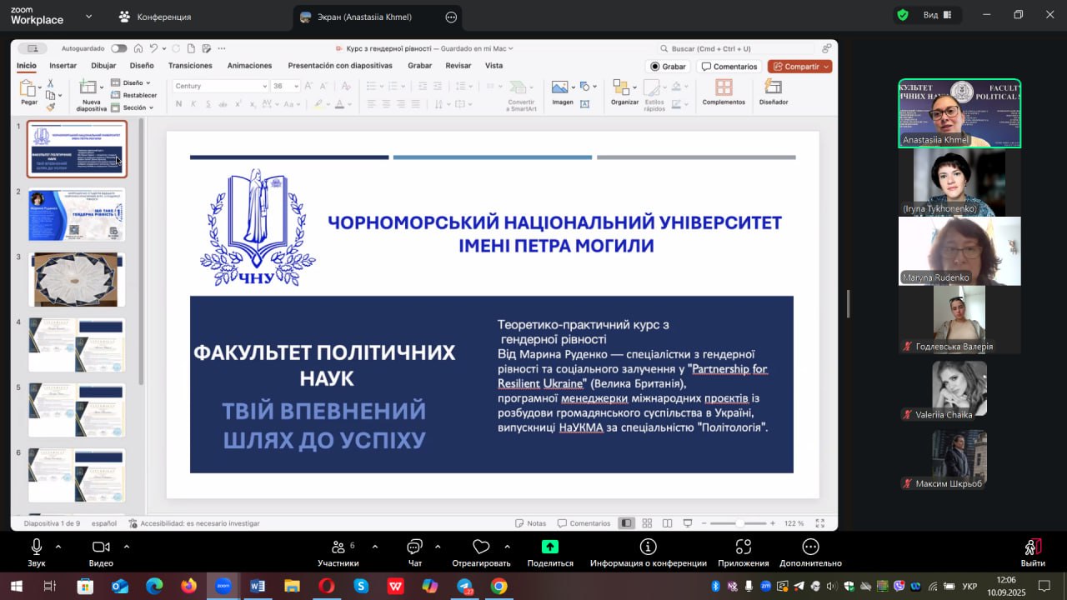Switch to Конференция tab in Zoom

tap(154, 17)
